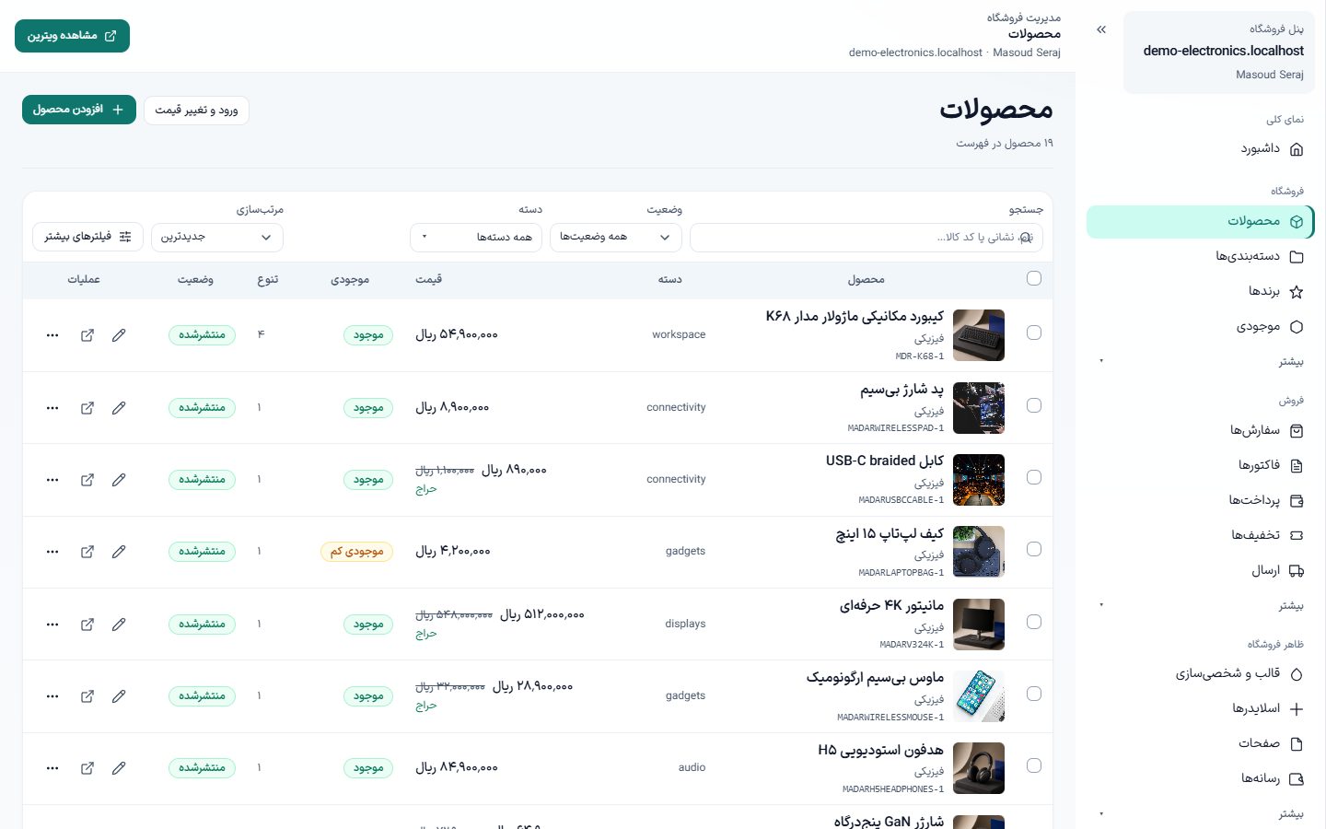This screenshot has width=1326, height=829.
Task: Select محصولات in the sidebar
Action: (x=1201, y=222)
